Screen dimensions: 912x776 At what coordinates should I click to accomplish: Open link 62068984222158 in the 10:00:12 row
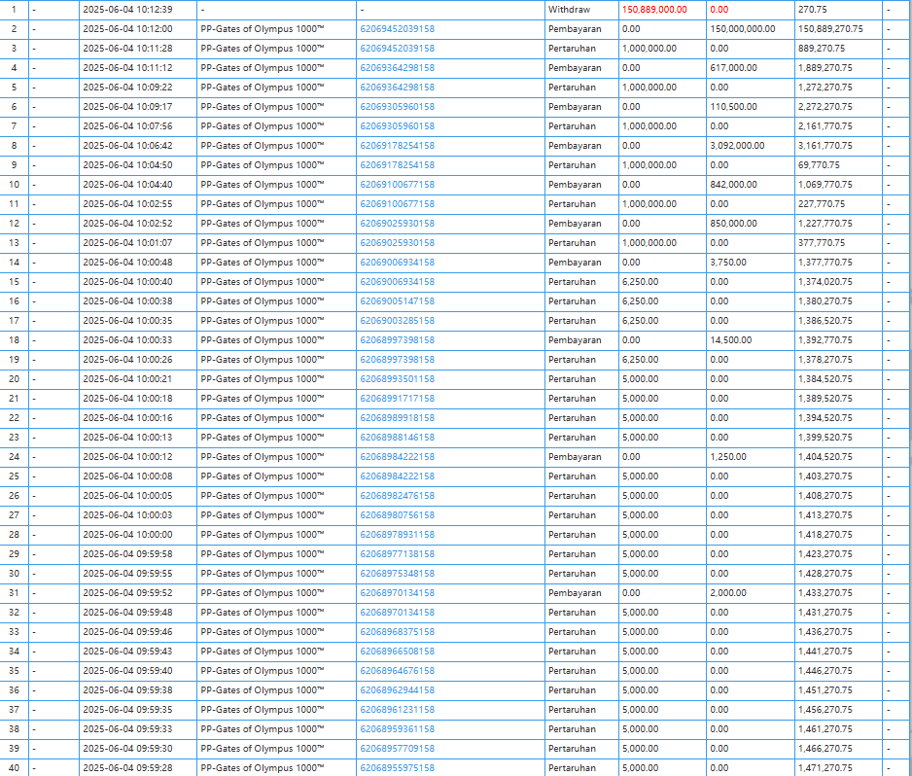(x=398, y=457)
